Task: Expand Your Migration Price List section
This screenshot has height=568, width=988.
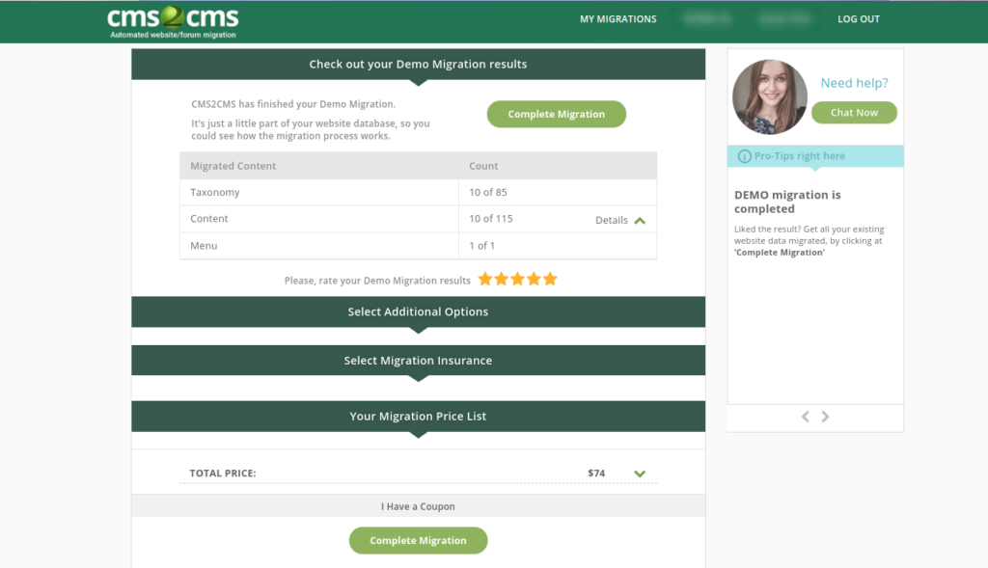Action: (419, 417)
